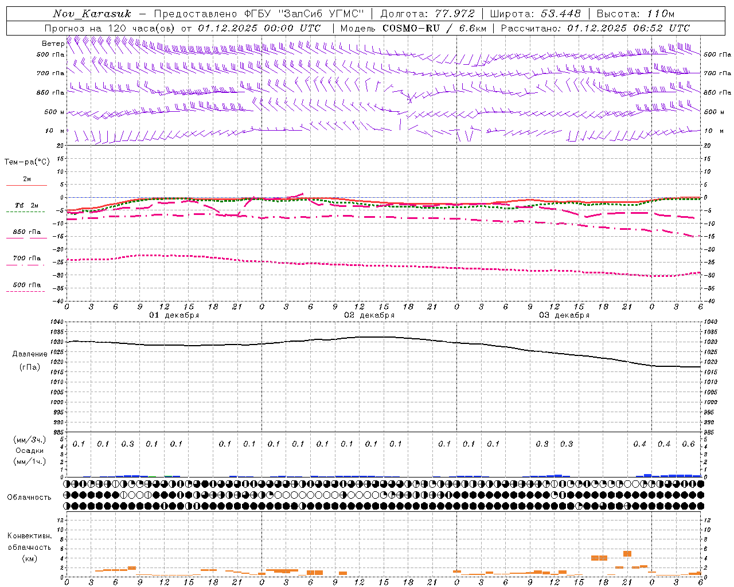Click the 500 м wind level label on left
This screenshot has height=587, width=734.
[55, 112]
